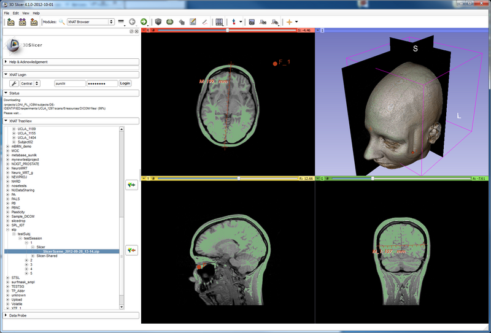This screenshot has width=491, height=333.
Task: Toggle the crosshair toolbar icon
Action: (290, 22)
